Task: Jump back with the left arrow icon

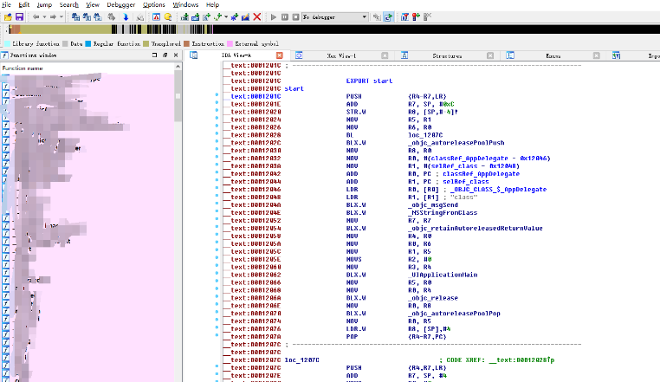Action: click(x=36, y=16)
